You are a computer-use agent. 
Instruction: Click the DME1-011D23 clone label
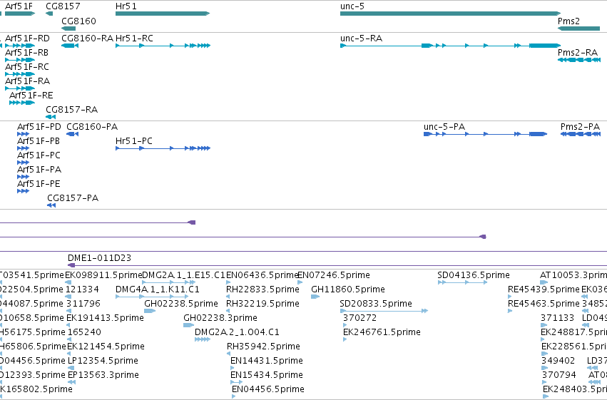(99, 258)
